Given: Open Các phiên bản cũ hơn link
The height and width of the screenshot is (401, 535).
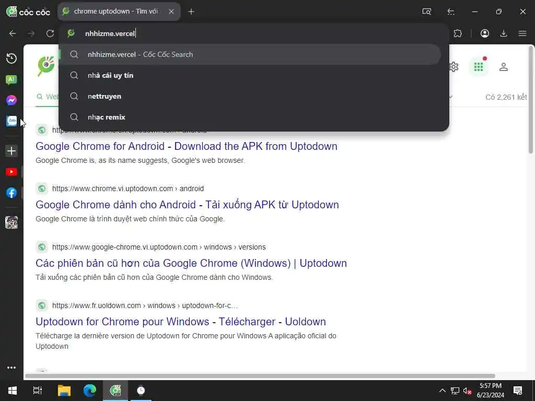Looking at the screenshot, I should (191, 263).
